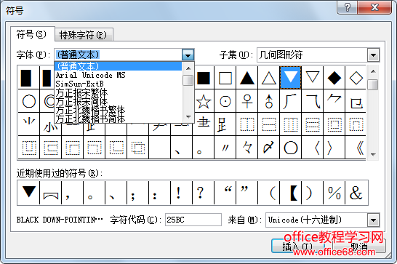The image size is (397, 264).
Task: Select the ideographic comma in symbol grid
Action: pyautogui.click(x=182, y=148)
